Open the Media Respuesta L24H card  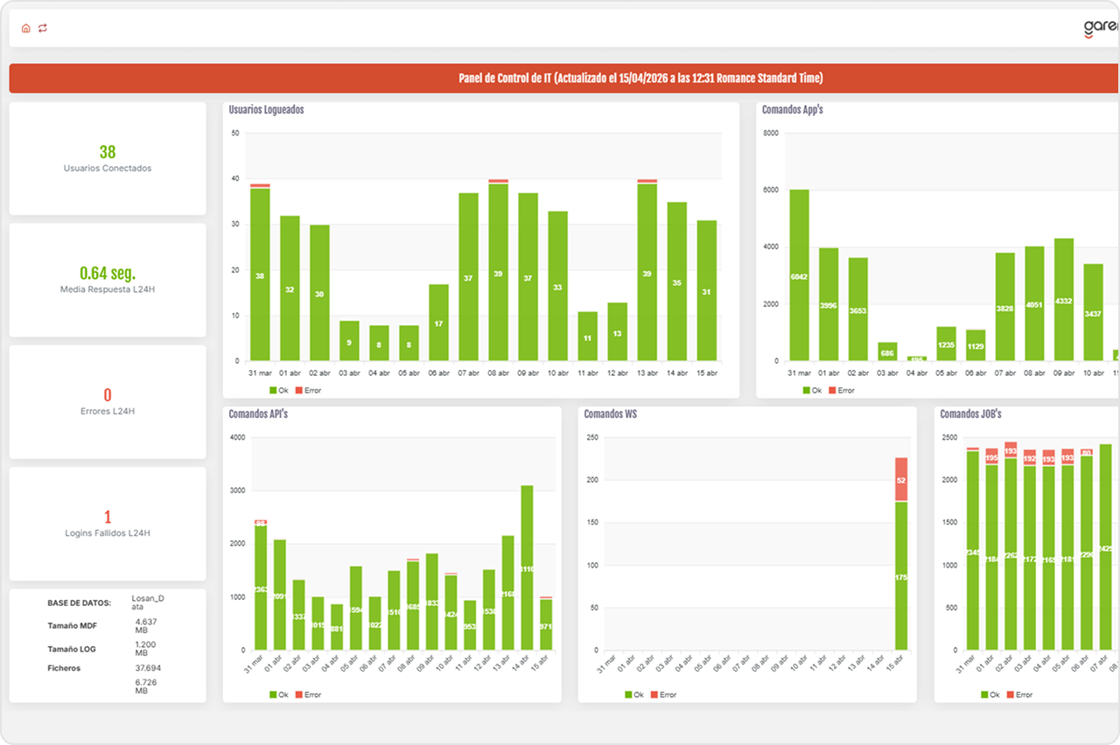point(108,280)
